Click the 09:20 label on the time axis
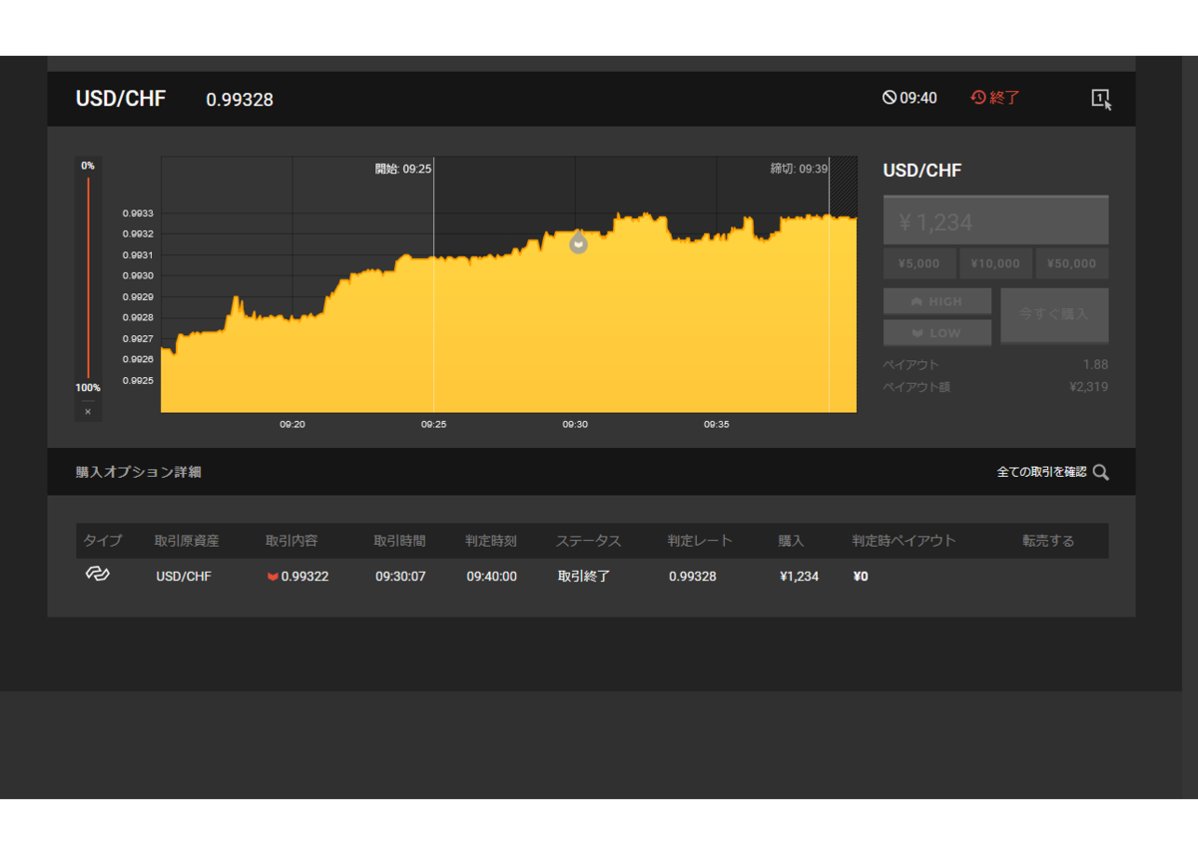This screenshot has height=854, width=1198. coord(292,424)
